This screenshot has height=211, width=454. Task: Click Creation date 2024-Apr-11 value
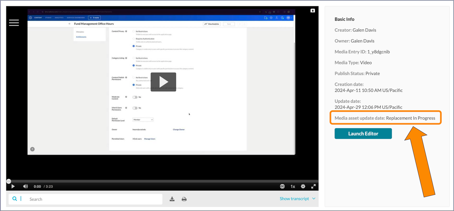point(369,90)
